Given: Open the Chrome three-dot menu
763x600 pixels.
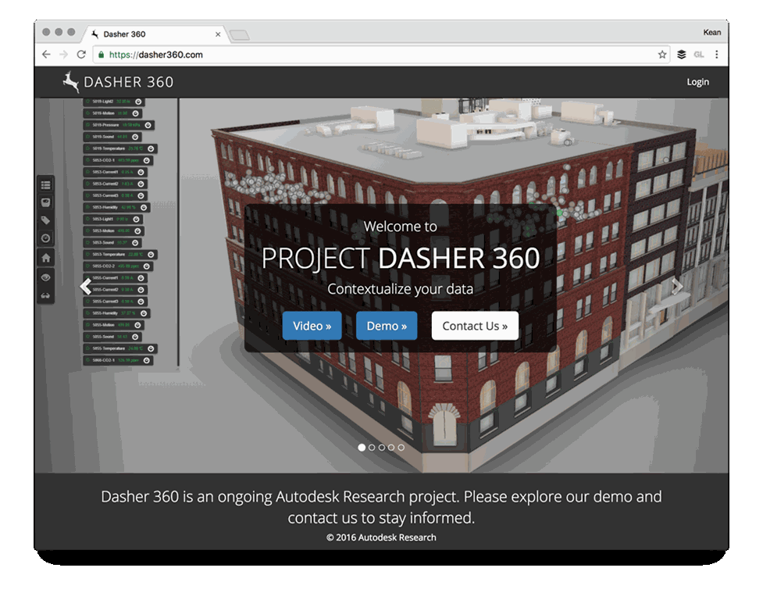Looking at the screenshot, I should tap(716, 55).
